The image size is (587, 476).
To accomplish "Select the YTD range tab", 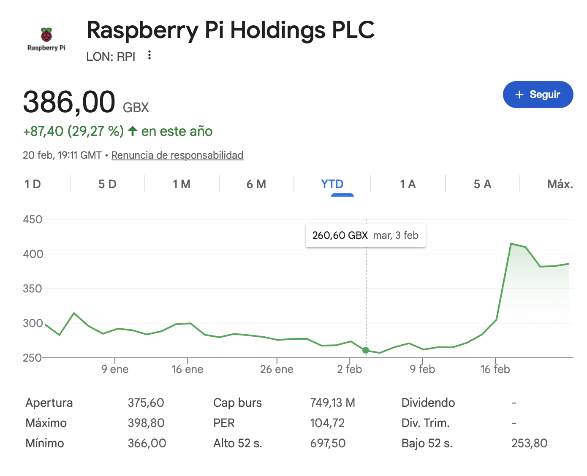I will tap(332, 184).
